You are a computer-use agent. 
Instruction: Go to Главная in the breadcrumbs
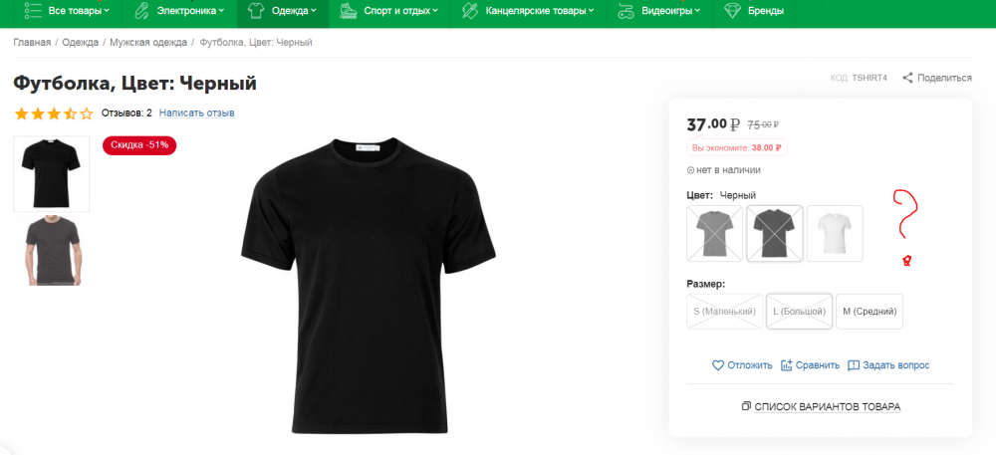tap(32, 43)
